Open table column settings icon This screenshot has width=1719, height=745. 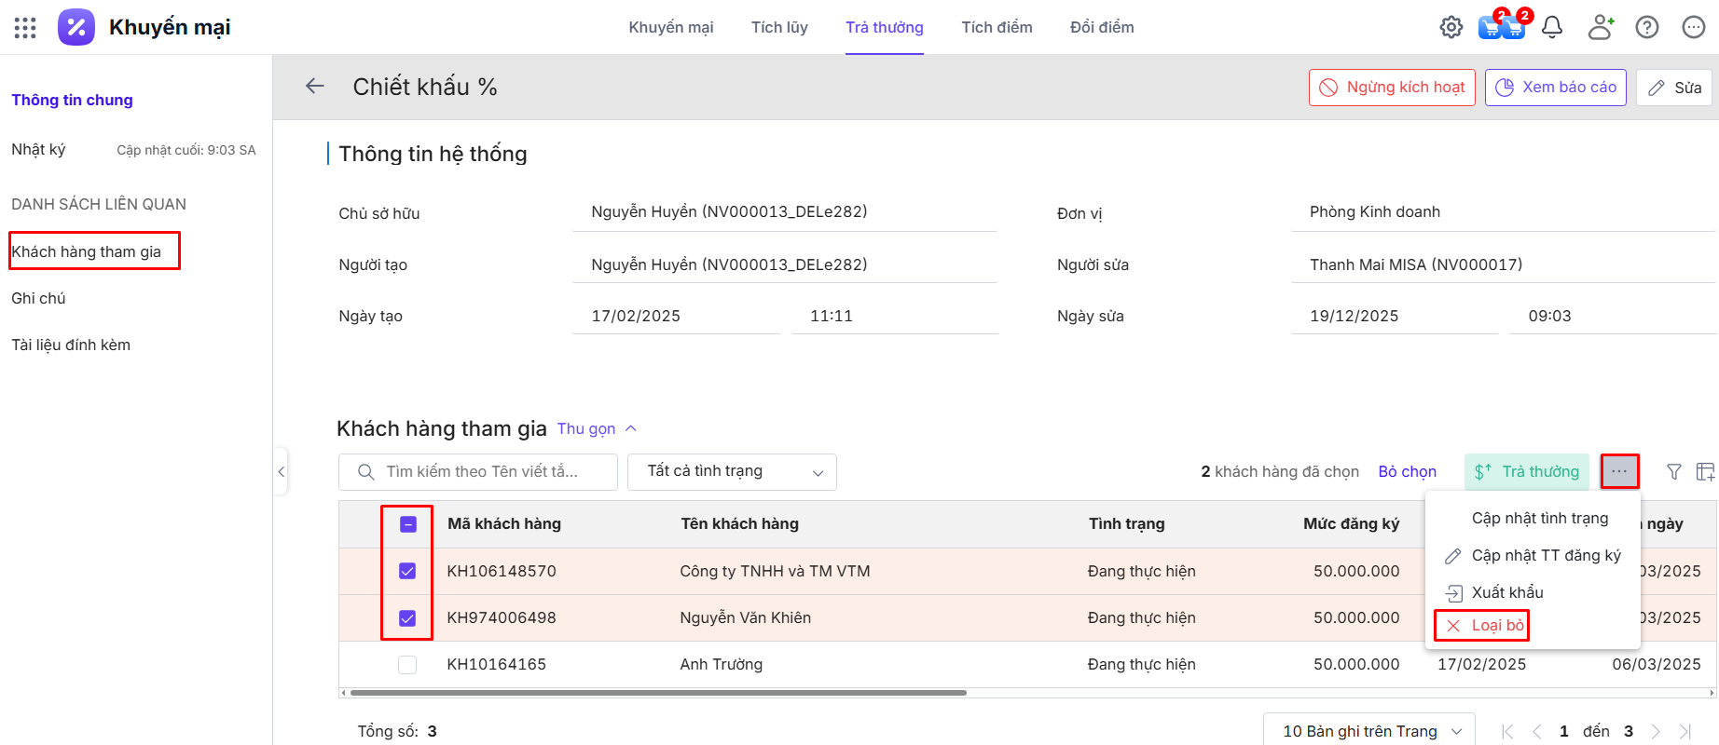1705,472
